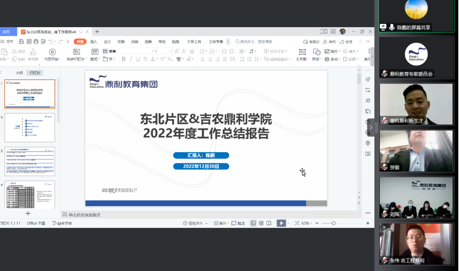The width and height of the screenshot is (459, 271).
Task: Switch to slide sorter view in status bar
Action: click(261, 223)
